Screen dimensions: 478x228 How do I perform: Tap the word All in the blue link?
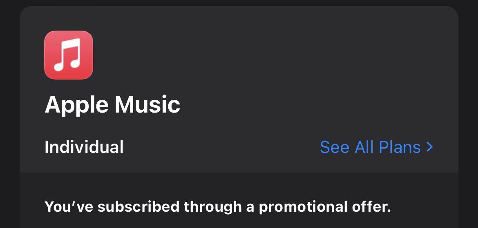click(364, 147)
